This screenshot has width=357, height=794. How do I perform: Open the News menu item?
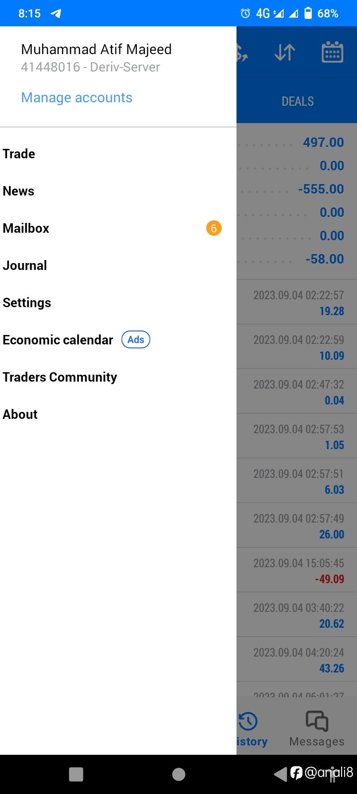[x=118, y=191]
